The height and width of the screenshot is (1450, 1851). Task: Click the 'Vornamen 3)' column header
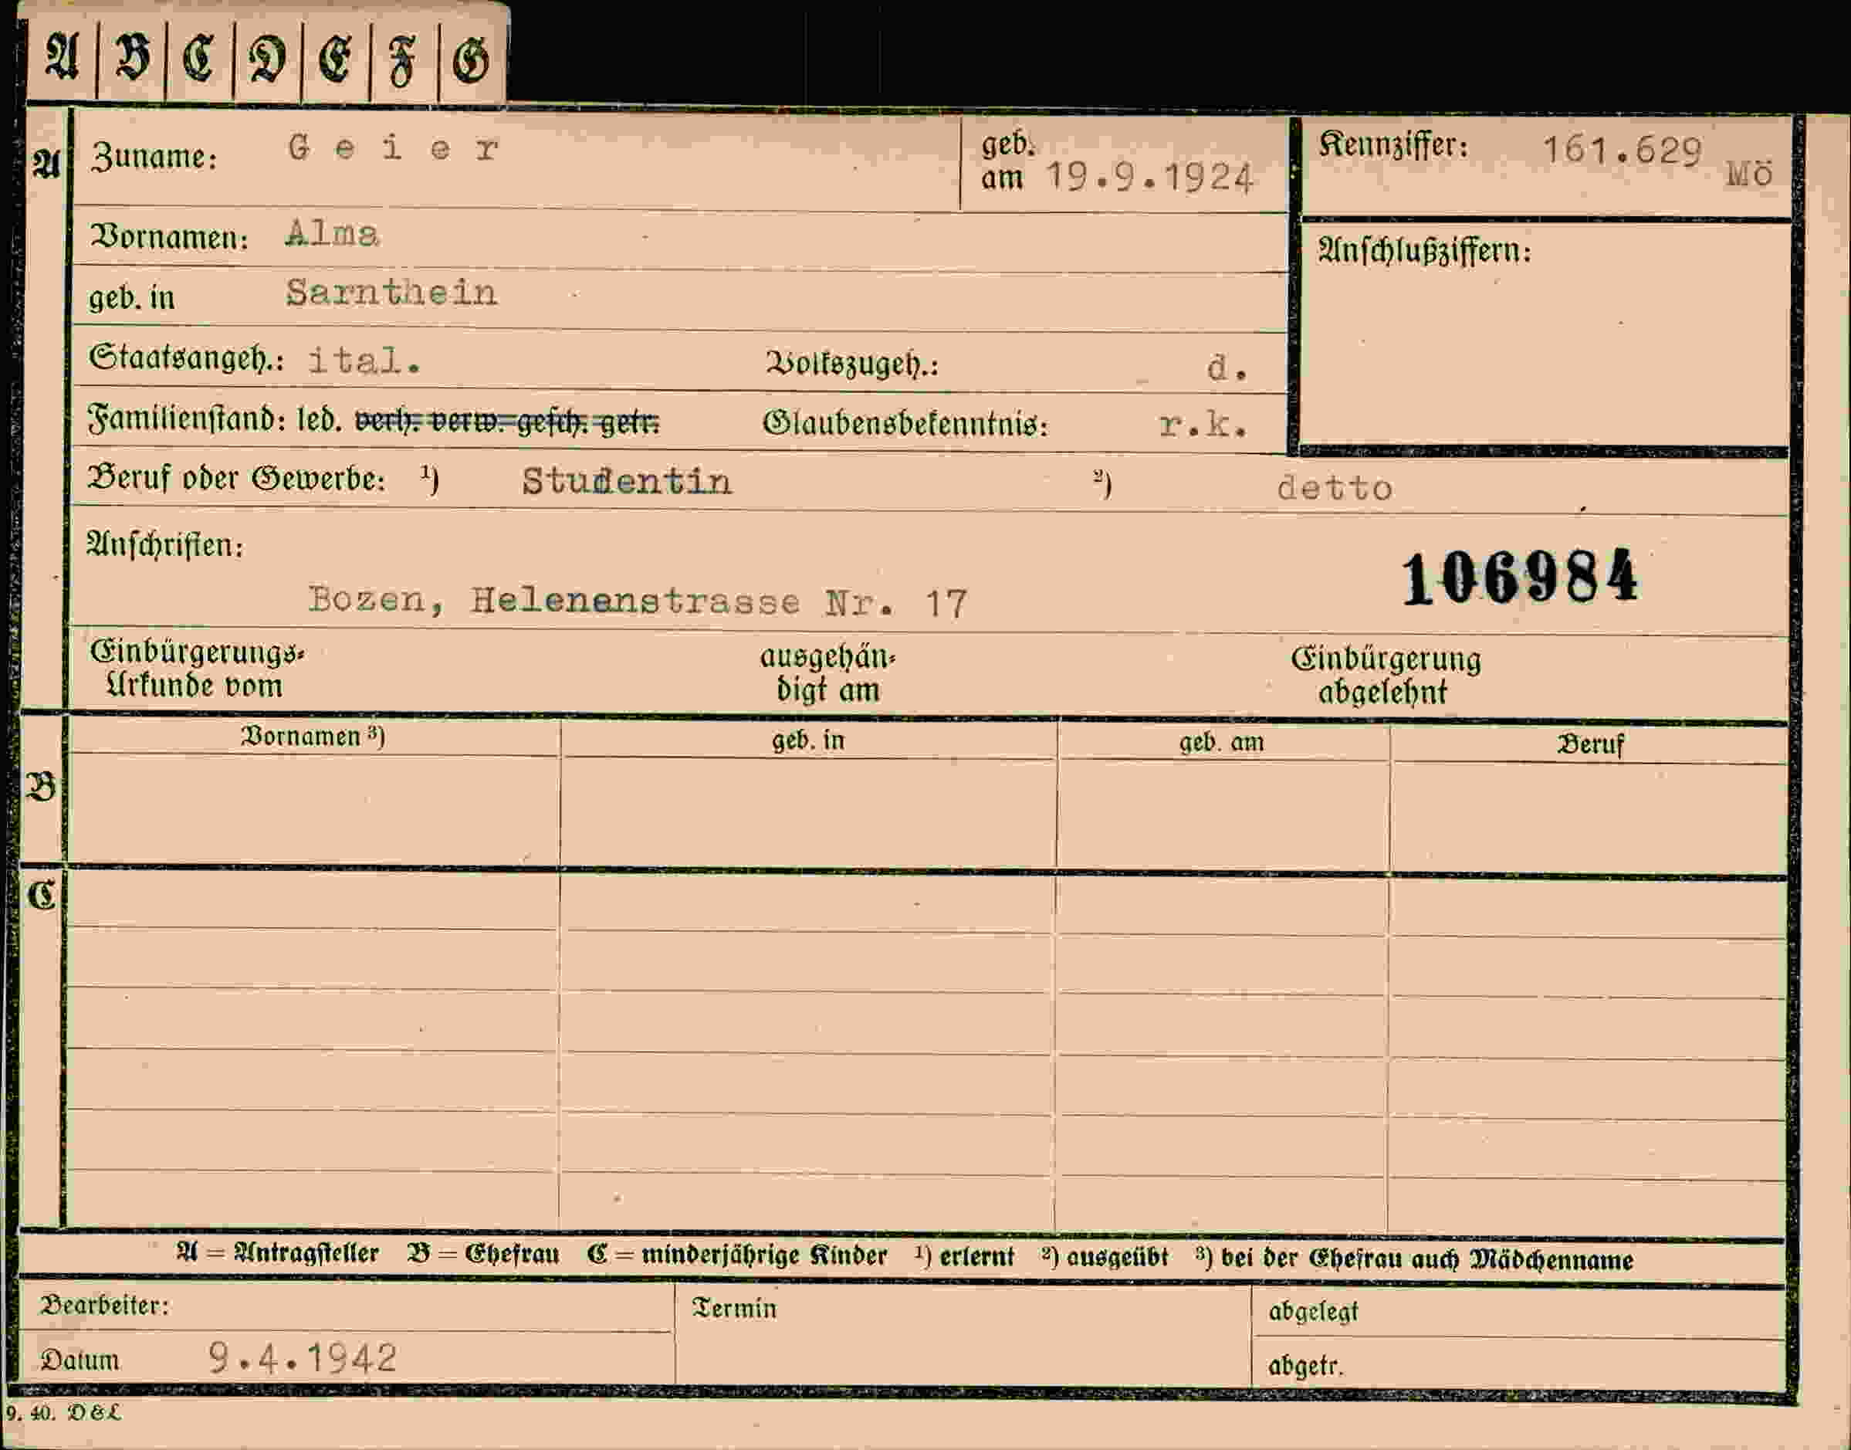click(x=313, y=736)
